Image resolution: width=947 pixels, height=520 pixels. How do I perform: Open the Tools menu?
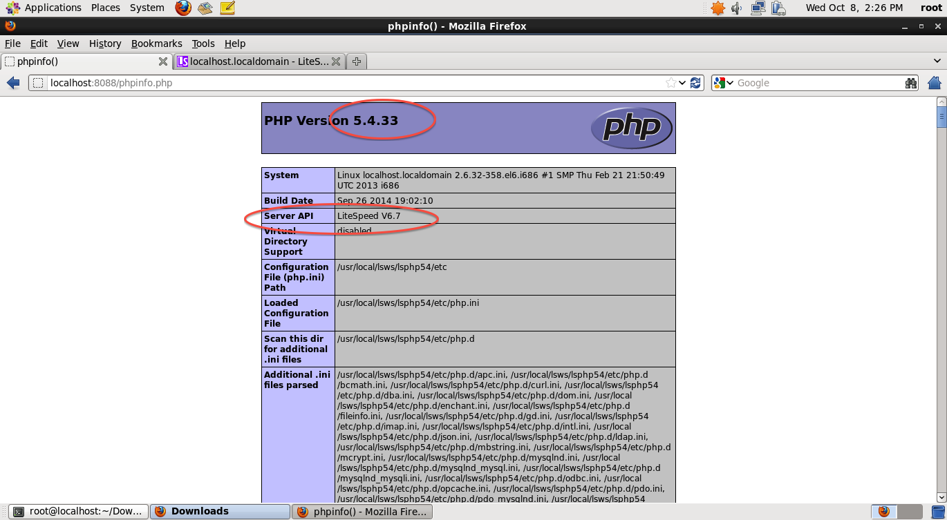(x=203, y=44)
